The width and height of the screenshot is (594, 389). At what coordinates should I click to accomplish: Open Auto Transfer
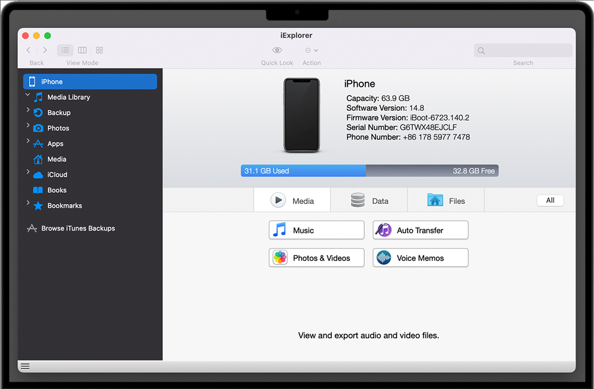420,230
